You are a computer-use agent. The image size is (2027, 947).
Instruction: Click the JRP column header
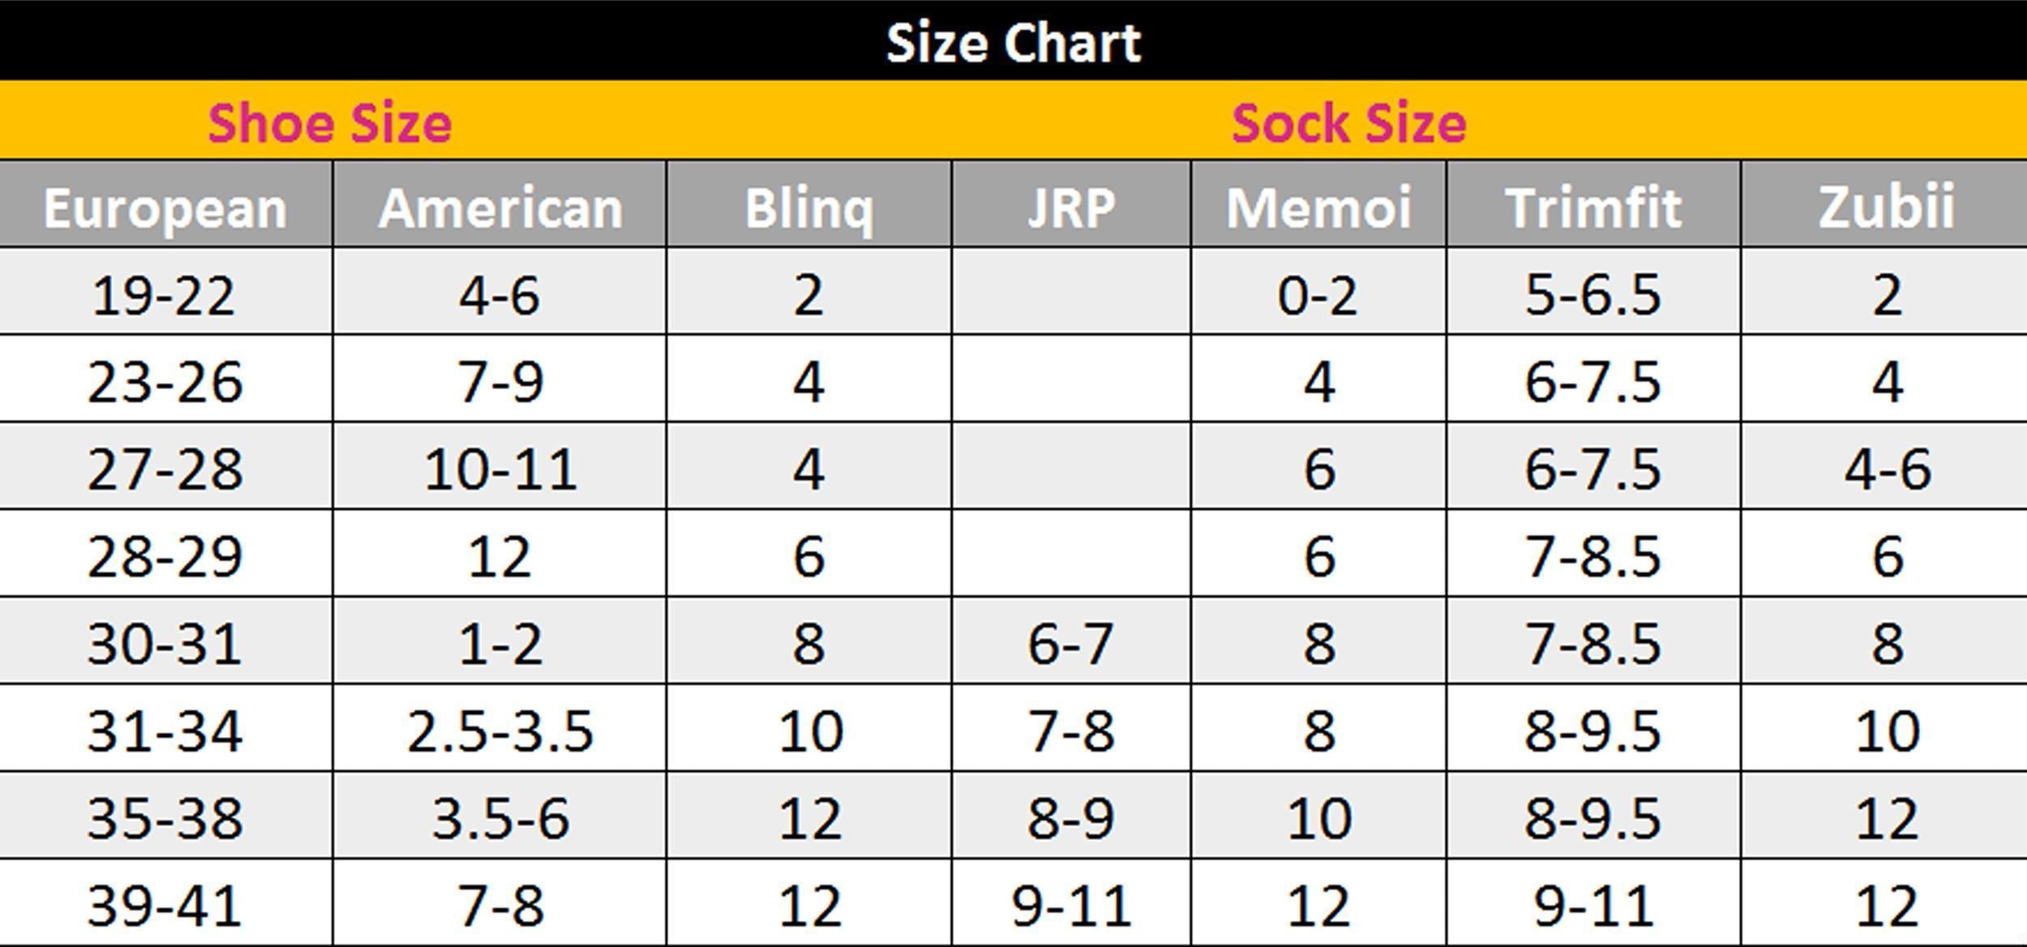[1071, 208]
